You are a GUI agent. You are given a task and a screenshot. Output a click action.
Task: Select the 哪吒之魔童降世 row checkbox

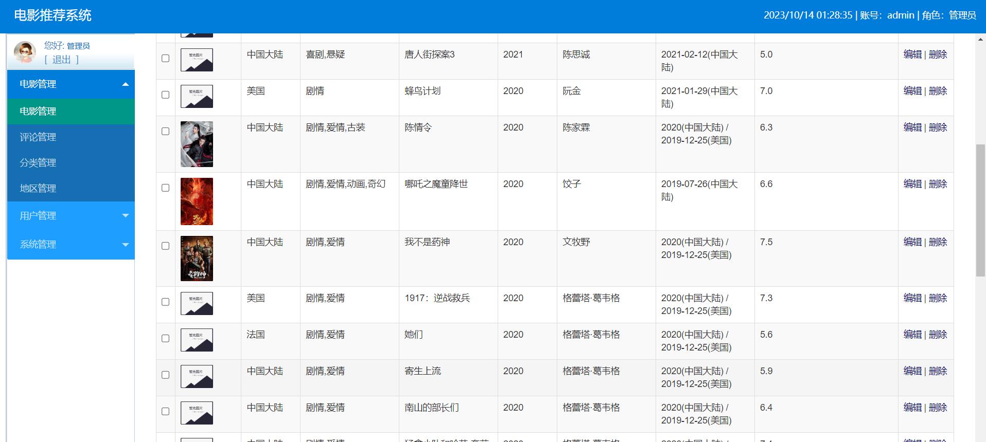(166, 188)
